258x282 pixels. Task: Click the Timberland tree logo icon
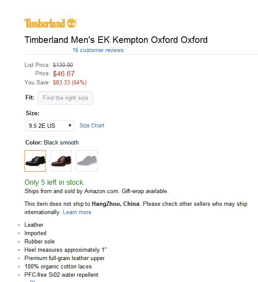coord(72,23)
